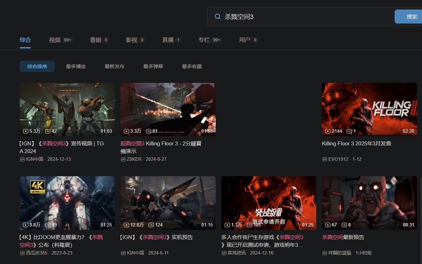Click danmaku icon beside 49
The width and height of the screenshot is (422, 264).
[x=48, y=225]
